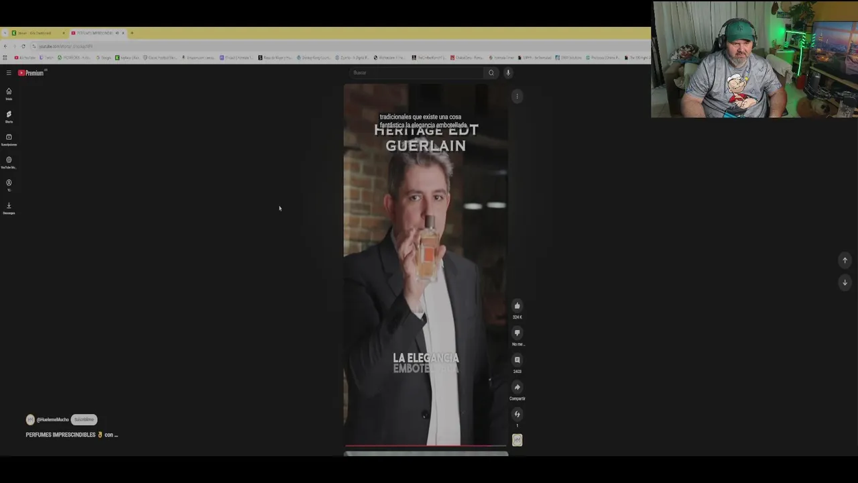Close the YouTube Shorts browser tab
Viewport: 858px width, 483px height.
123,33
